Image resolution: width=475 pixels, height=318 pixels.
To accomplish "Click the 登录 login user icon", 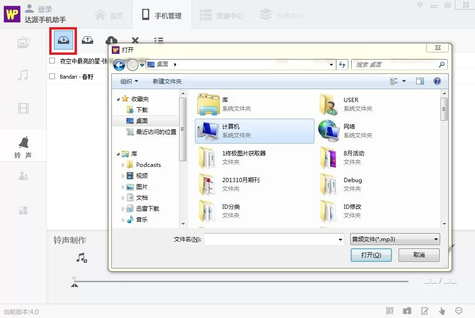I will (x=29, y=8).
